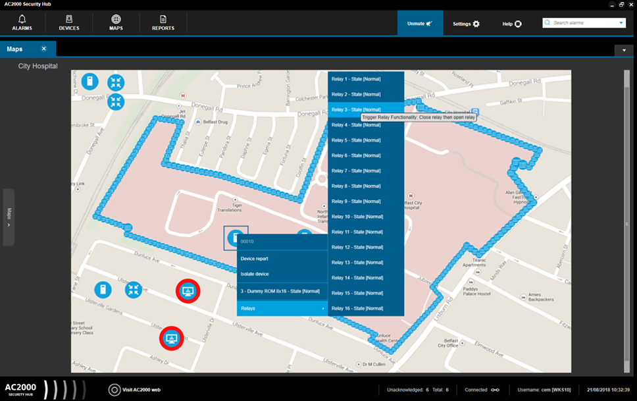Choose Device report from the context menu
637x401 pixels.
282,259
